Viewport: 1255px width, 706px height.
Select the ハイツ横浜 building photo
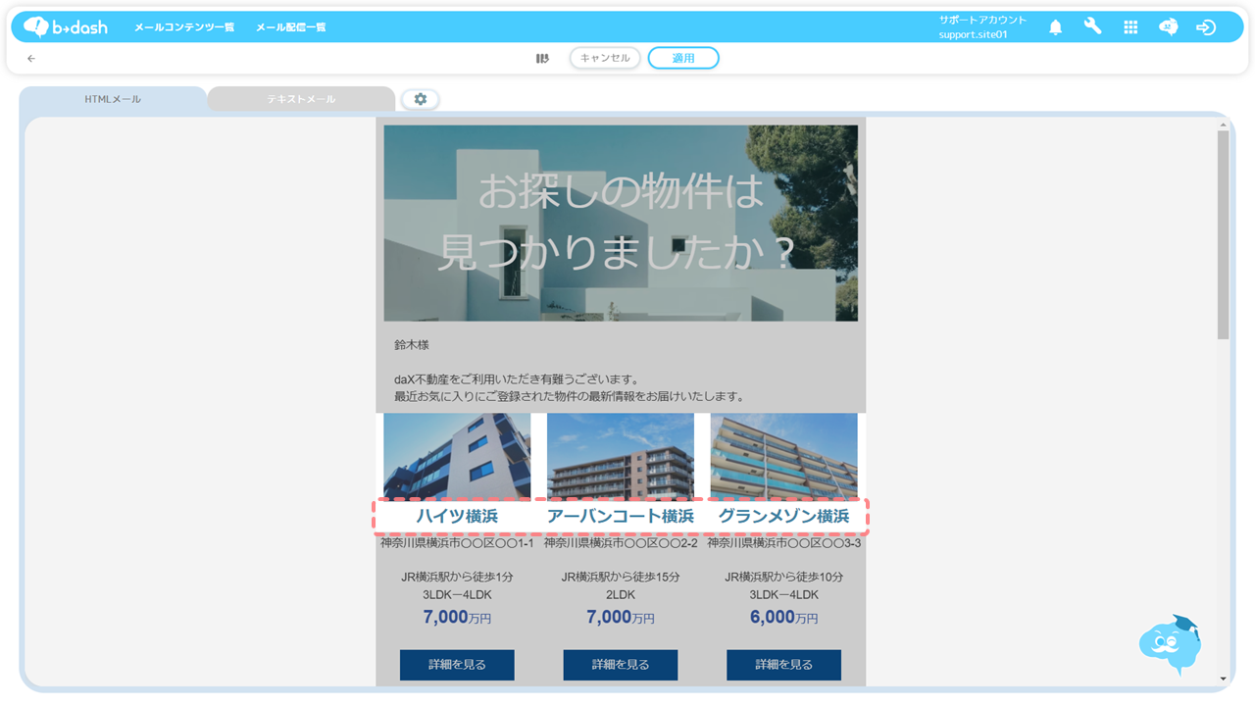tap(457, 456)
